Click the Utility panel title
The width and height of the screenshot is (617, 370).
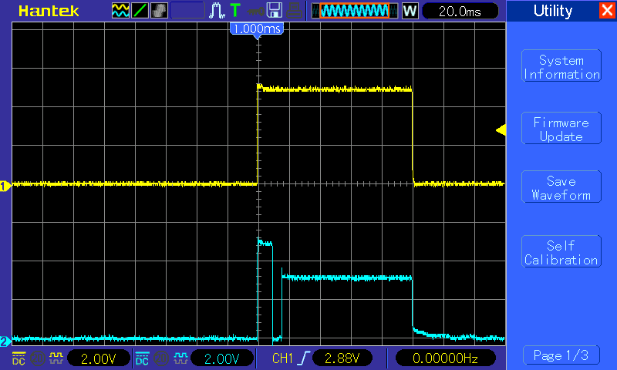point(552,11)
